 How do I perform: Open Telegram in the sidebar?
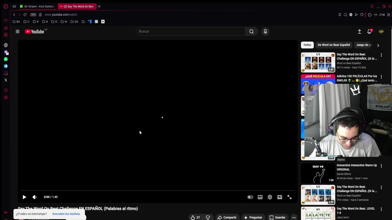(x=6, y=66)
